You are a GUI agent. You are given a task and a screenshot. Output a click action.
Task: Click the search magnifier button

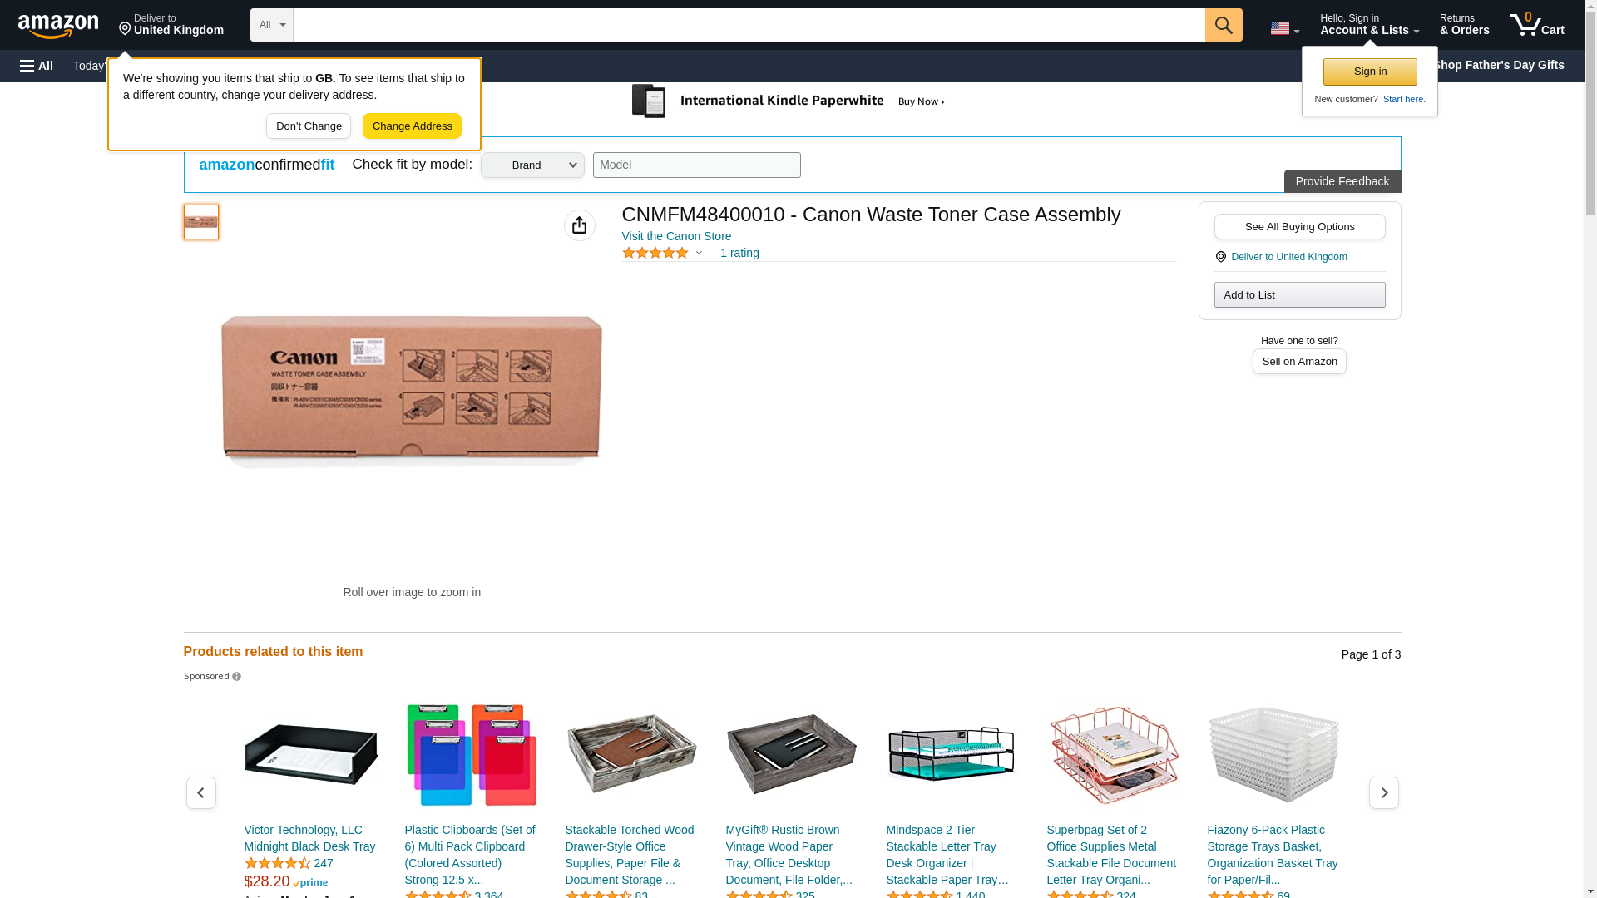[1224, 25]
